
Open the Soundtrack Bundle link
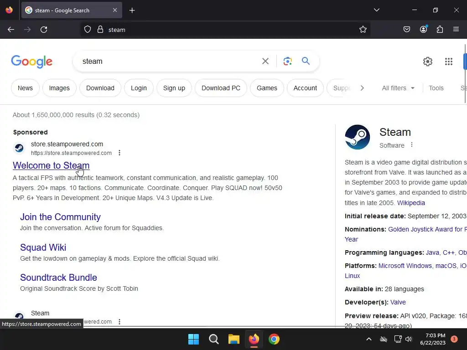pos(58,278)
